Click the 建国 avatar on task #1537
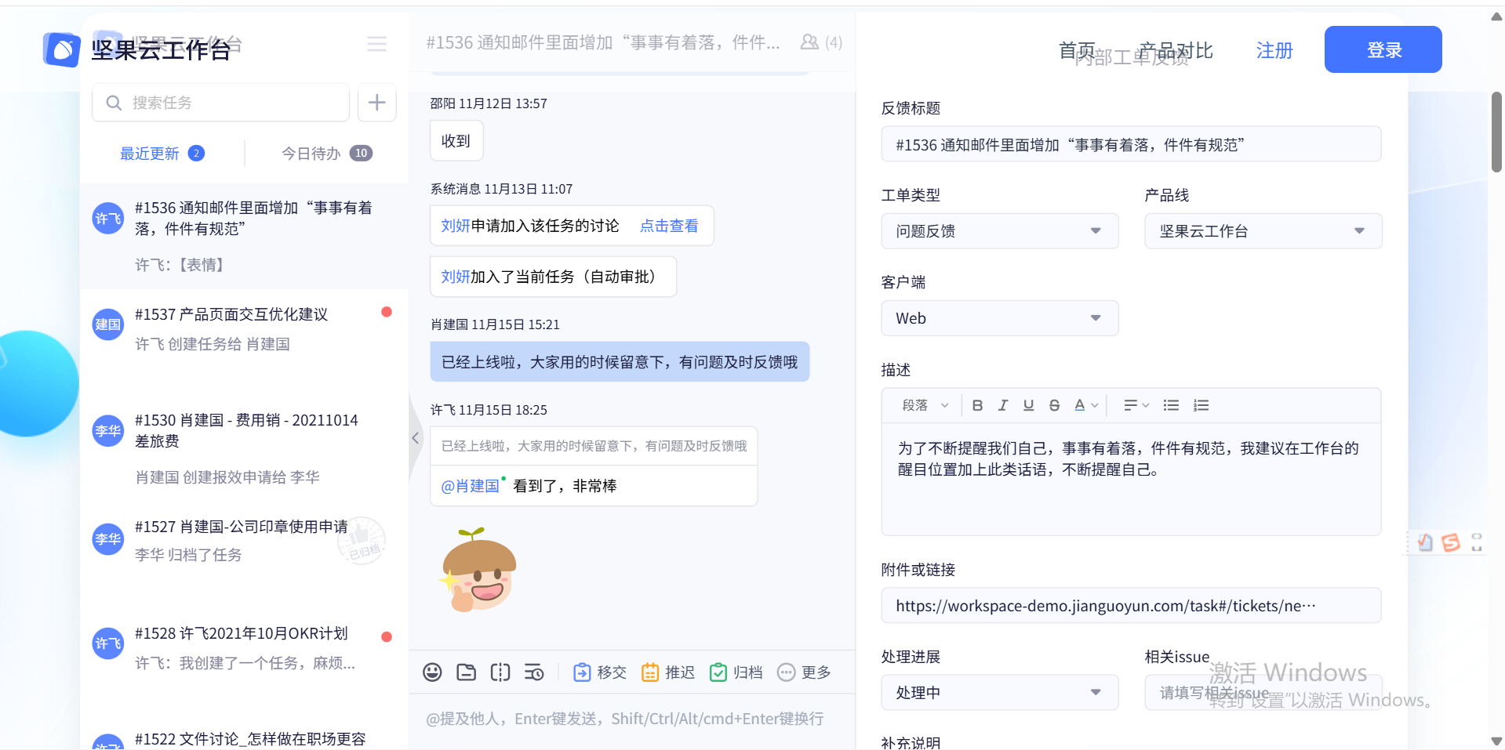The image size is (1505, 750). [x=108, y=324]
